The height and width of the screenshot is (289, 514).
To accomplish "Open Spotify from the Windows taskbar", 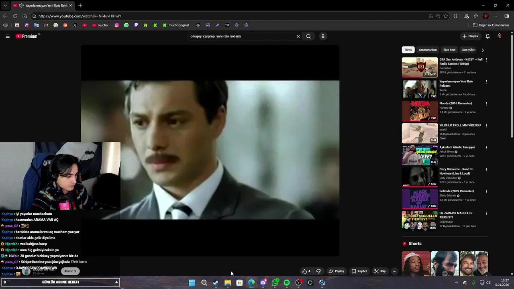I will point(287,283).
